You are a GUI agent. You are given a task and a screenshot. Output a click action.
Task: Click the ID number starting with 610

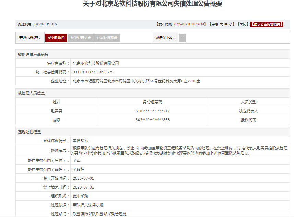[153, 111]
